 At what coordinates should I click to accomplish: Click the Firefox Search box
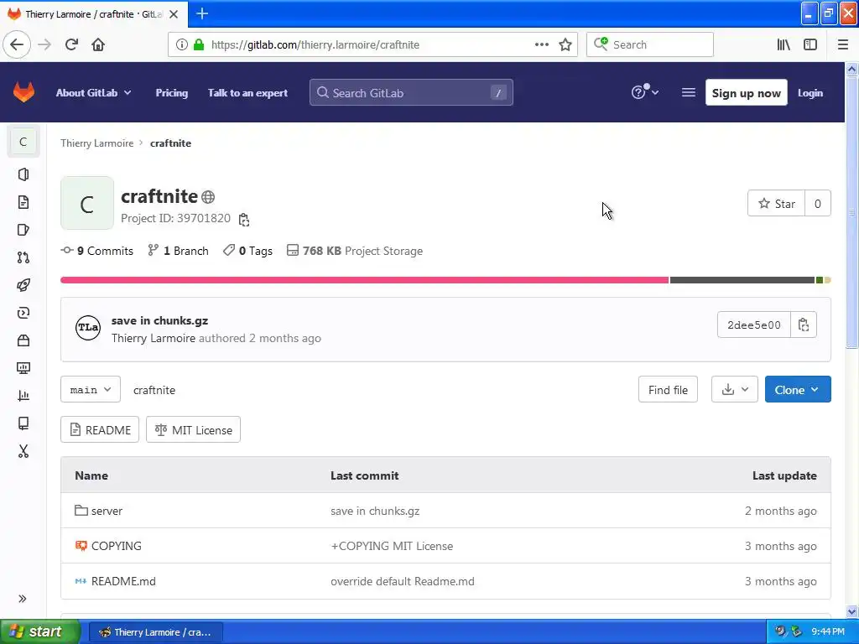[650, 44]
